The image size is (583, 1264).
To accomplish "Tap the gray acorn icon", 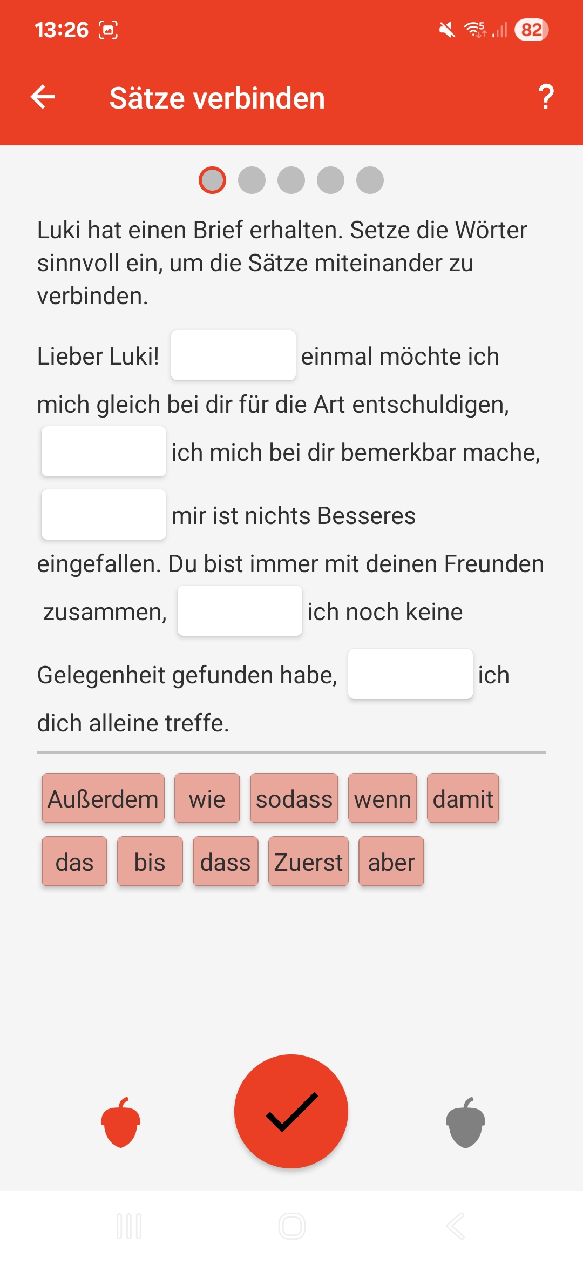I will click(x=465, y=1122).
